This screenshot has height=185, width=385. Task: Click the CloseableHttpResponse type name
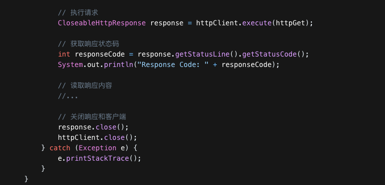click(102, 23)
